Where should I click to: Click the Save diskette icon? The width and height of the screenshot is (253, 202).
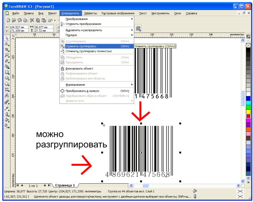click(x=20, y=20)
